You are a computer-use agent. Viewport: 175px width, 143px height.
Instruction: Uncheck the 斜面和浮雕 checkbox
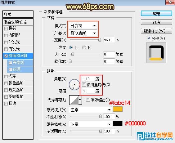tap(6, 56)
